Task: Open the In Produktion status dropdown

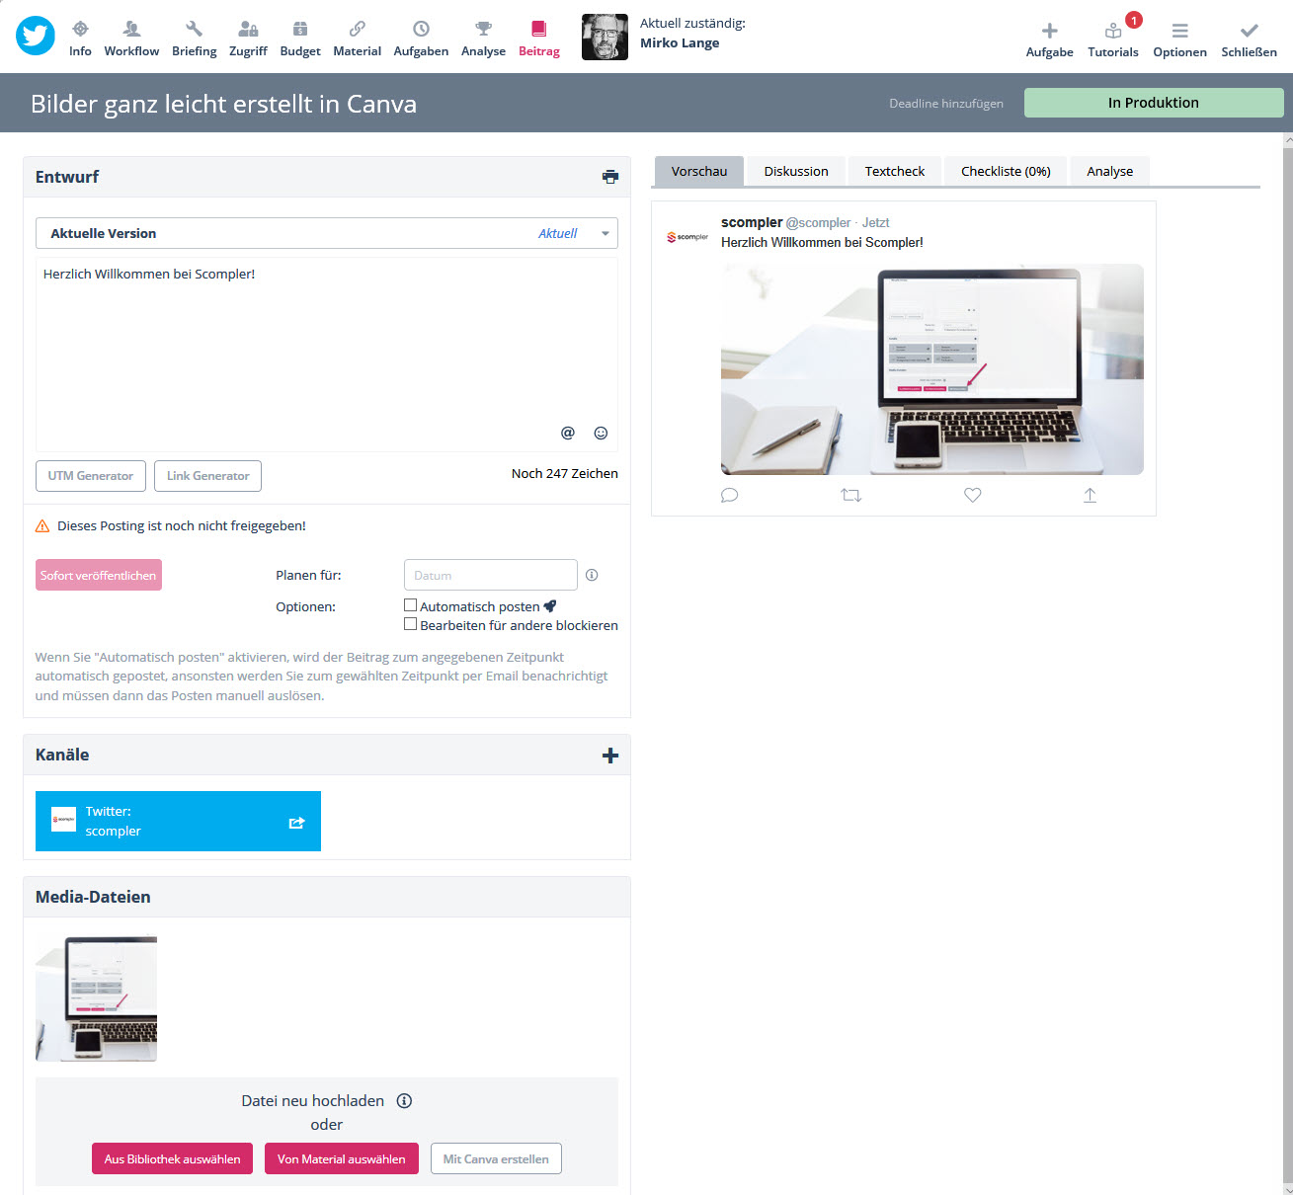Action: (1153, 103)
